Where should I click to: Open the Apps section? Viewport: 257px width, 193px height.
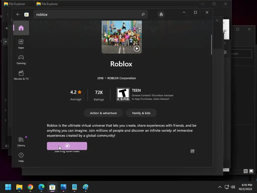[21, 44]
